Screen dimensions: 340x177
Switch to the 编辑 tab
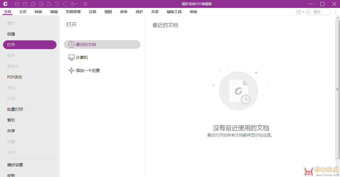(x=54, y=12)
